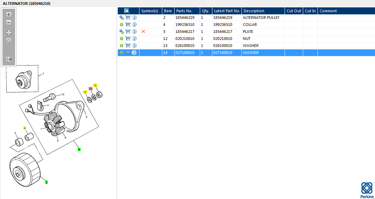Click ALTERNATOR PULLEY description text
Viewport: 375px width, 199px height.
coord(261,18)
